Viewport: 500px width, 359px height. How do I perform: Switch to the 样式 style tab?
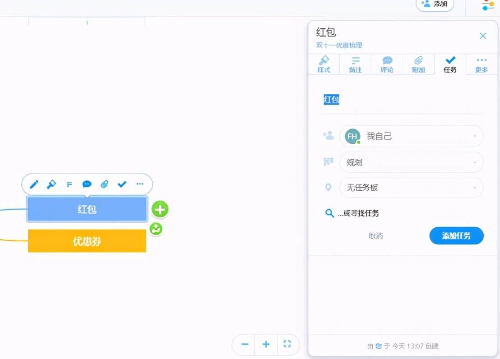click(324, 64)
